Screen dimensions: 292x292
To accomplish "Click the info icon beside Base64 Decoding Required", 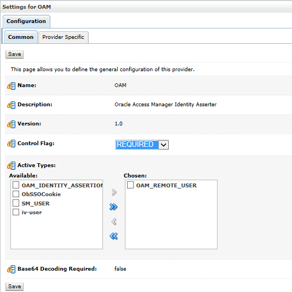I will click(x=11, y=270).
